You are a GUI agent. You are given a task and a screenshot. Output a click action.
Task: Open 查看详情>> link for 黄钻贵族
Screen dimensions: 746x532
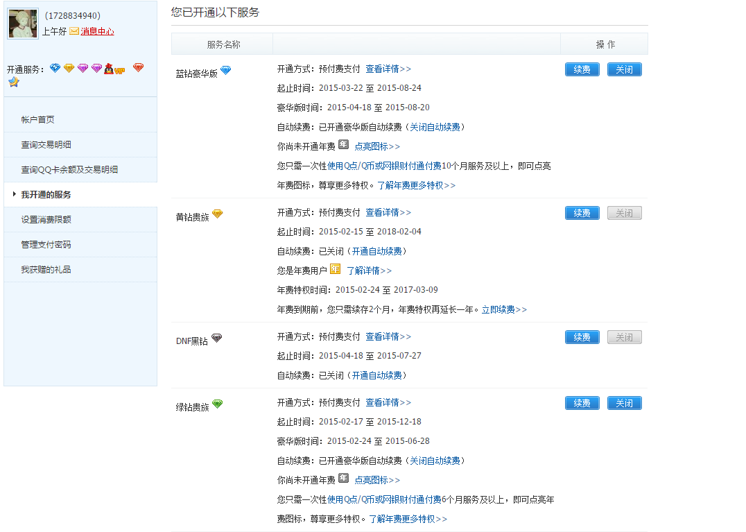(x=388, y=212)
